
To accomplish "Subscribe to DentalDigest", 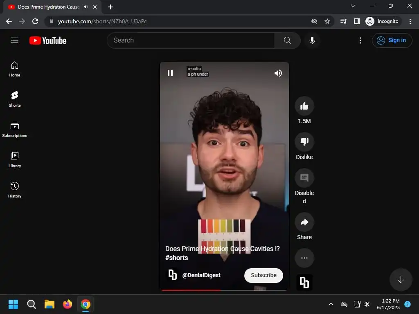I will pyautogui.click(x=264, y=275).
